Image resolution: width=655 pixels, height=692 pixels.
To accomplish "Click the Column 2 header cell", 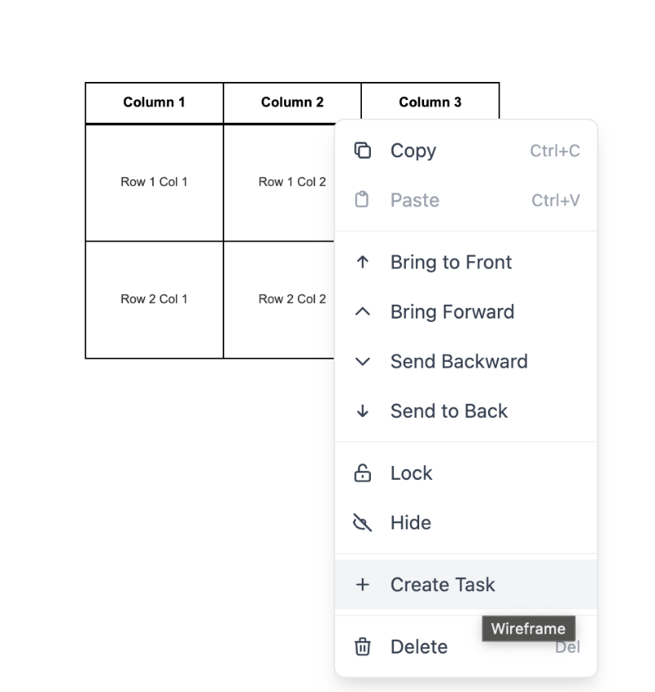I will click(x=292, y=102).
